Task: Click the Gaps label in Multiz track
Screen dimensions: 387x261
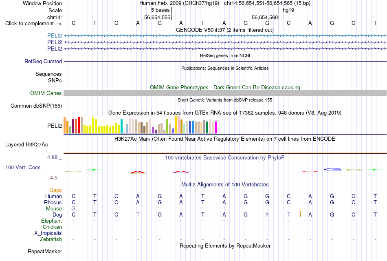Action: click(55, 190)
